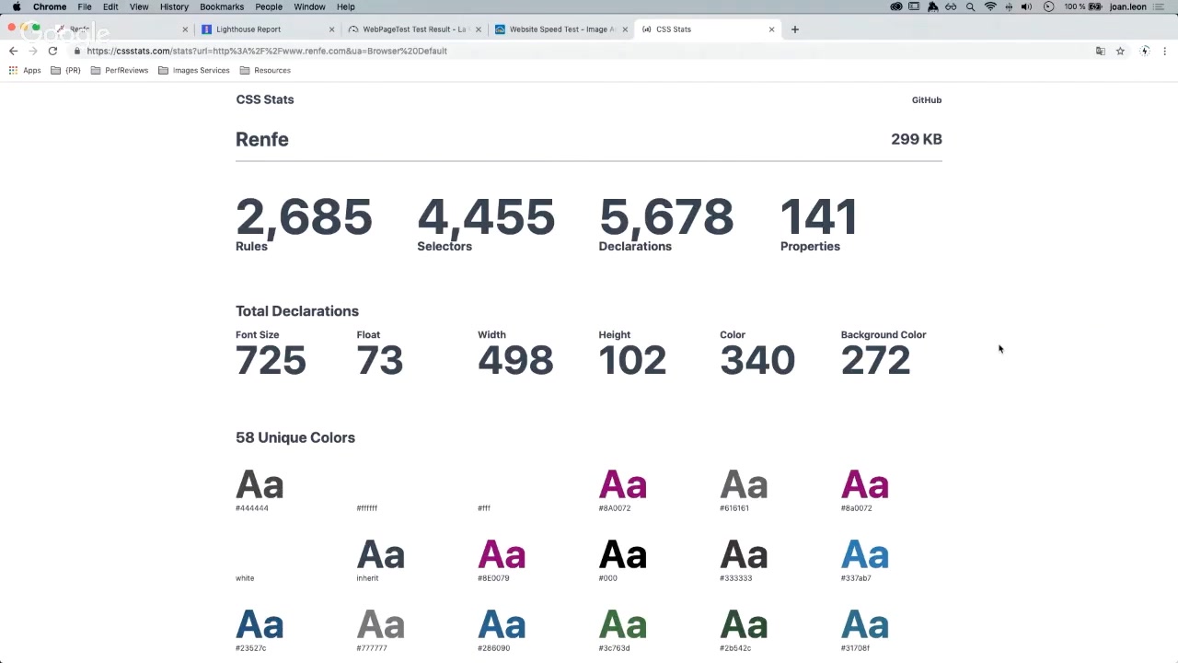Reload the CSS Stats page
Screen dimensions: 1178x663
52,51
